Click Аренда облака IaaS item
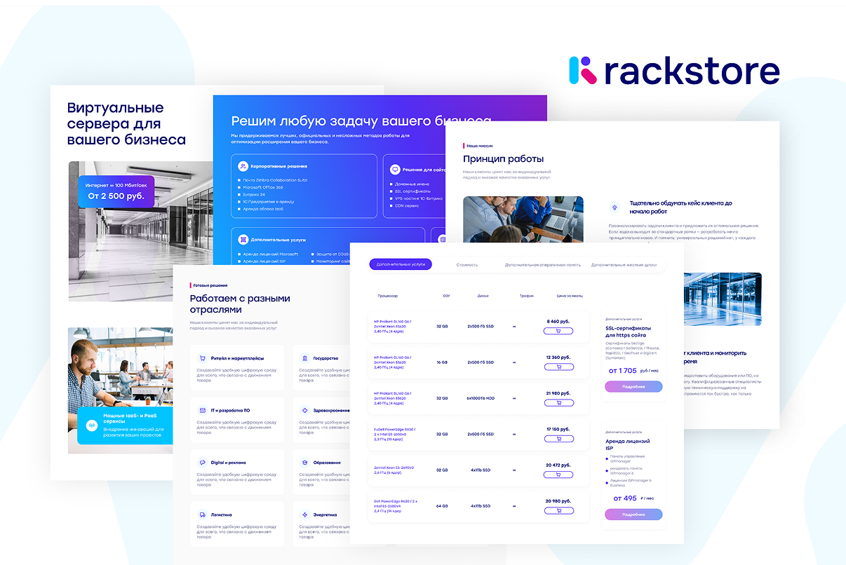The width and height of the screenshot is (846, 565). click(263, 208)
